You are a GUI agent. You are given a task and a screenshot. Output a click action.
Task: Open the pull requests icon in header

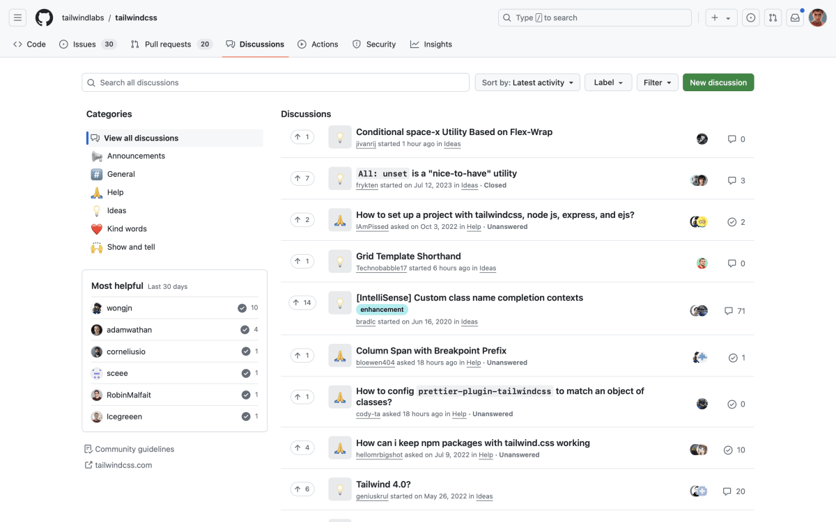(773, 18)
